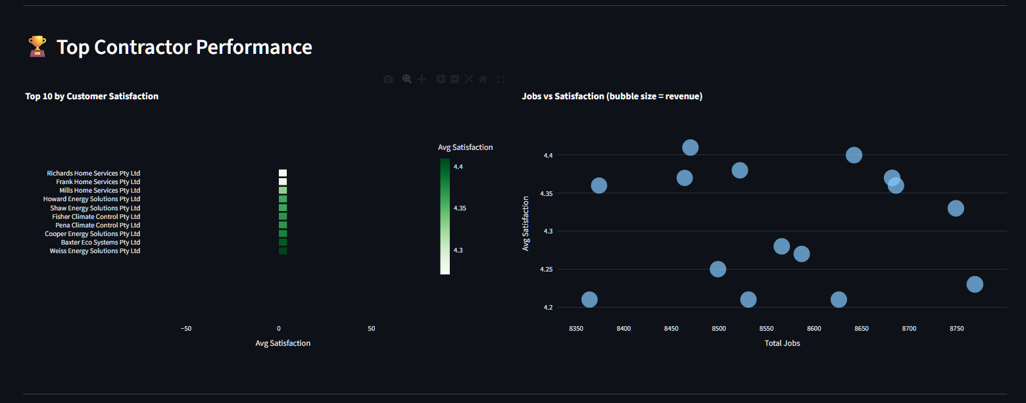Click the Top 10 by Customer Satisfaction subtitle
The height and width of the screenshot is (403, 1026).
[91, 96]
